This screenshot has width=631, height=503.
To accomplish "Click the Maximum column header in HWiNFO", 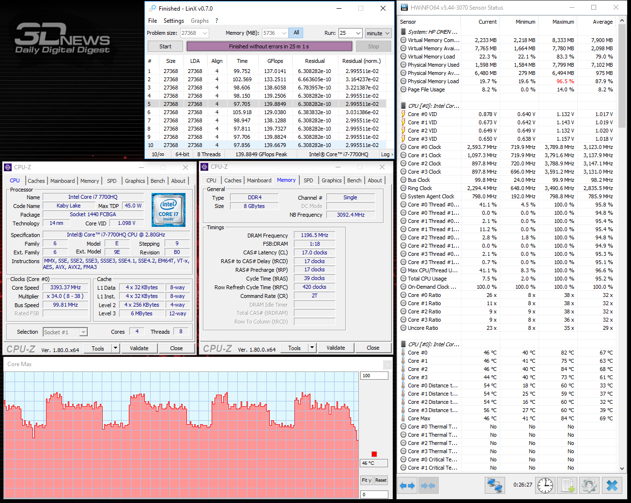I will coord(558,22).
